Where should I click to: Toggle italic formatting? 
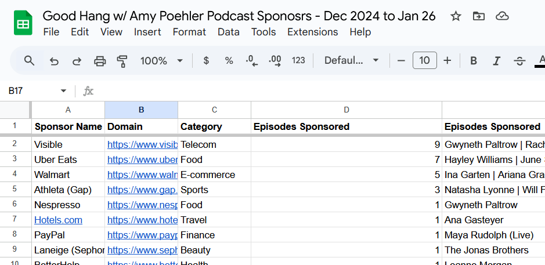coord(496,60)
